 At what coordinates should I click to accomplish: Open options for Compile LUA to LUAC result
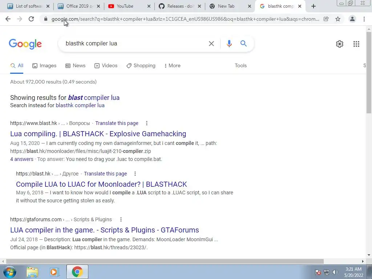coord(135,174)
